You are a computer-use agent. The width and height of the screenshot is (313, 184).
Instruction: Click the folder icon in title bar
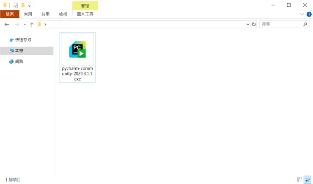pos(5,5)
